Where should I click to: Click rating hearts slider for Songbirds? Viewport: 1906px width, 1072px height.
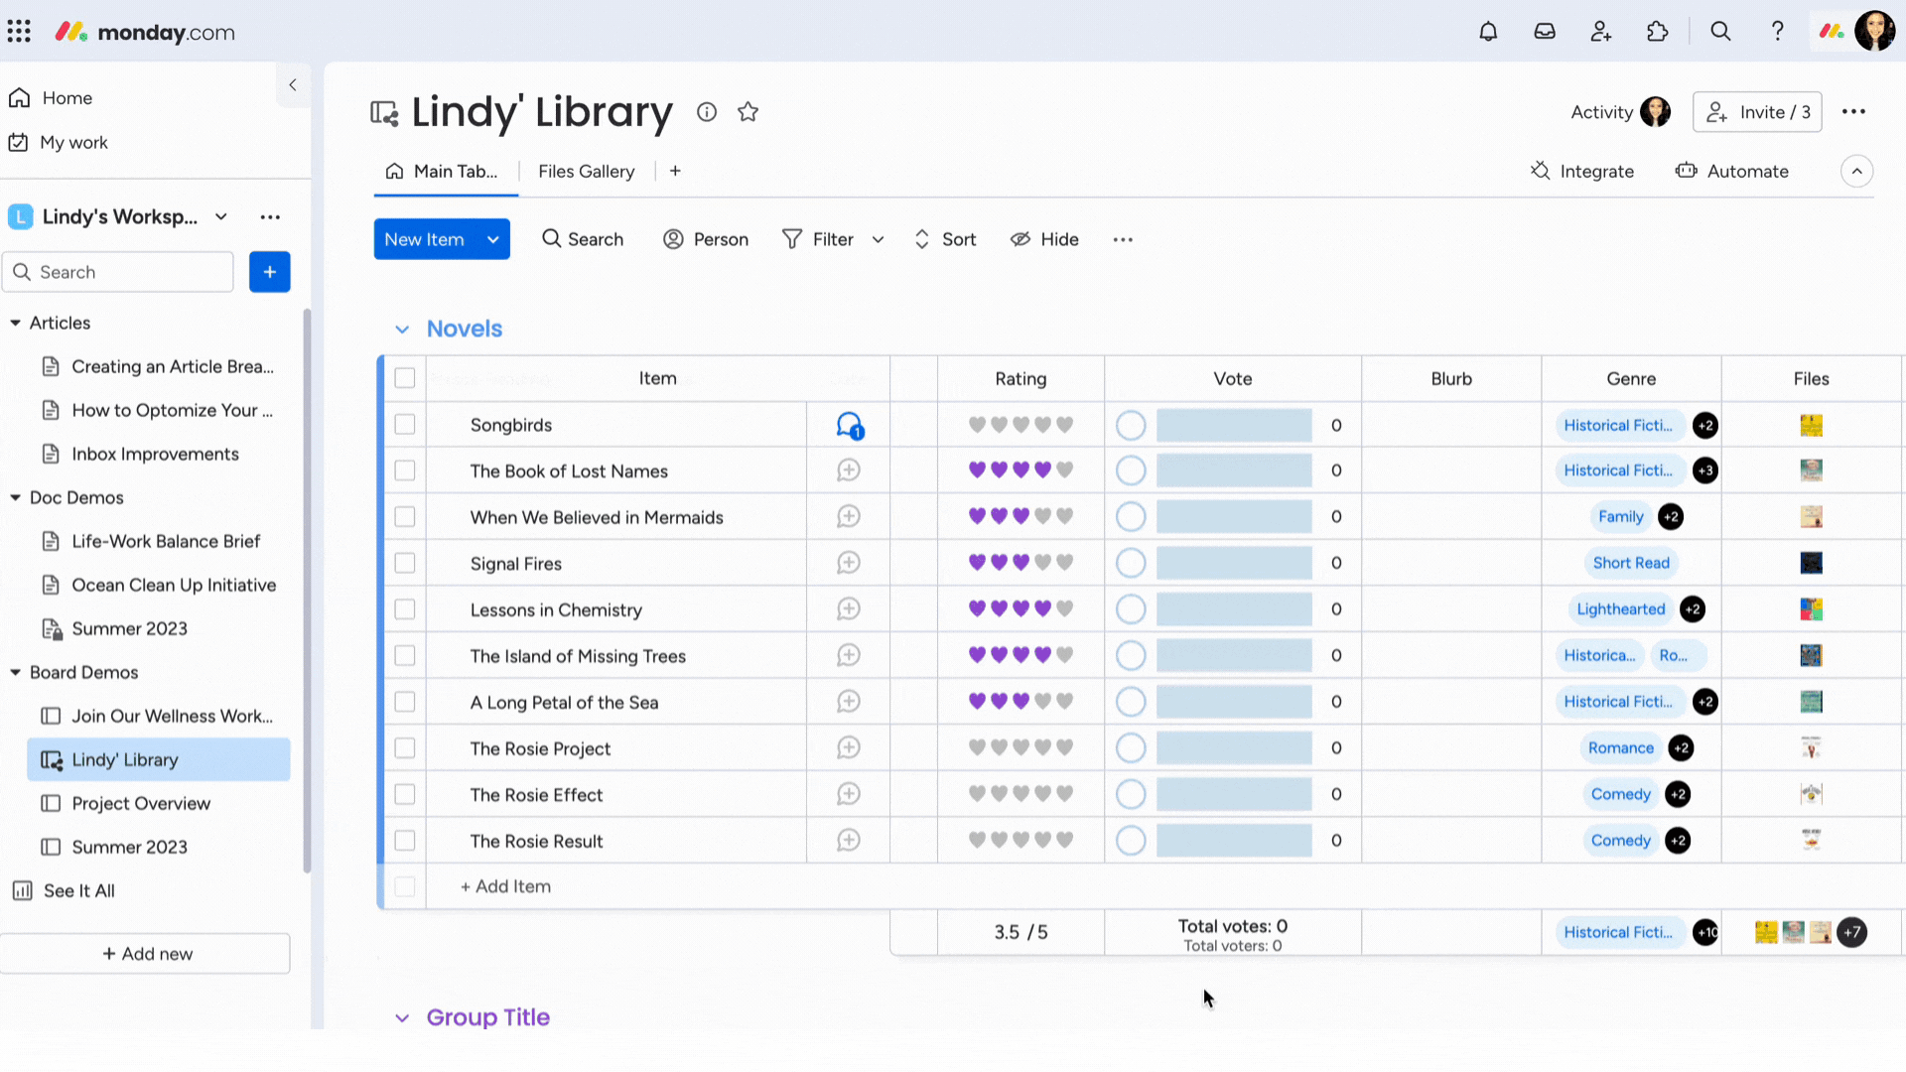pyautogui.click(x=1021, y=424)
